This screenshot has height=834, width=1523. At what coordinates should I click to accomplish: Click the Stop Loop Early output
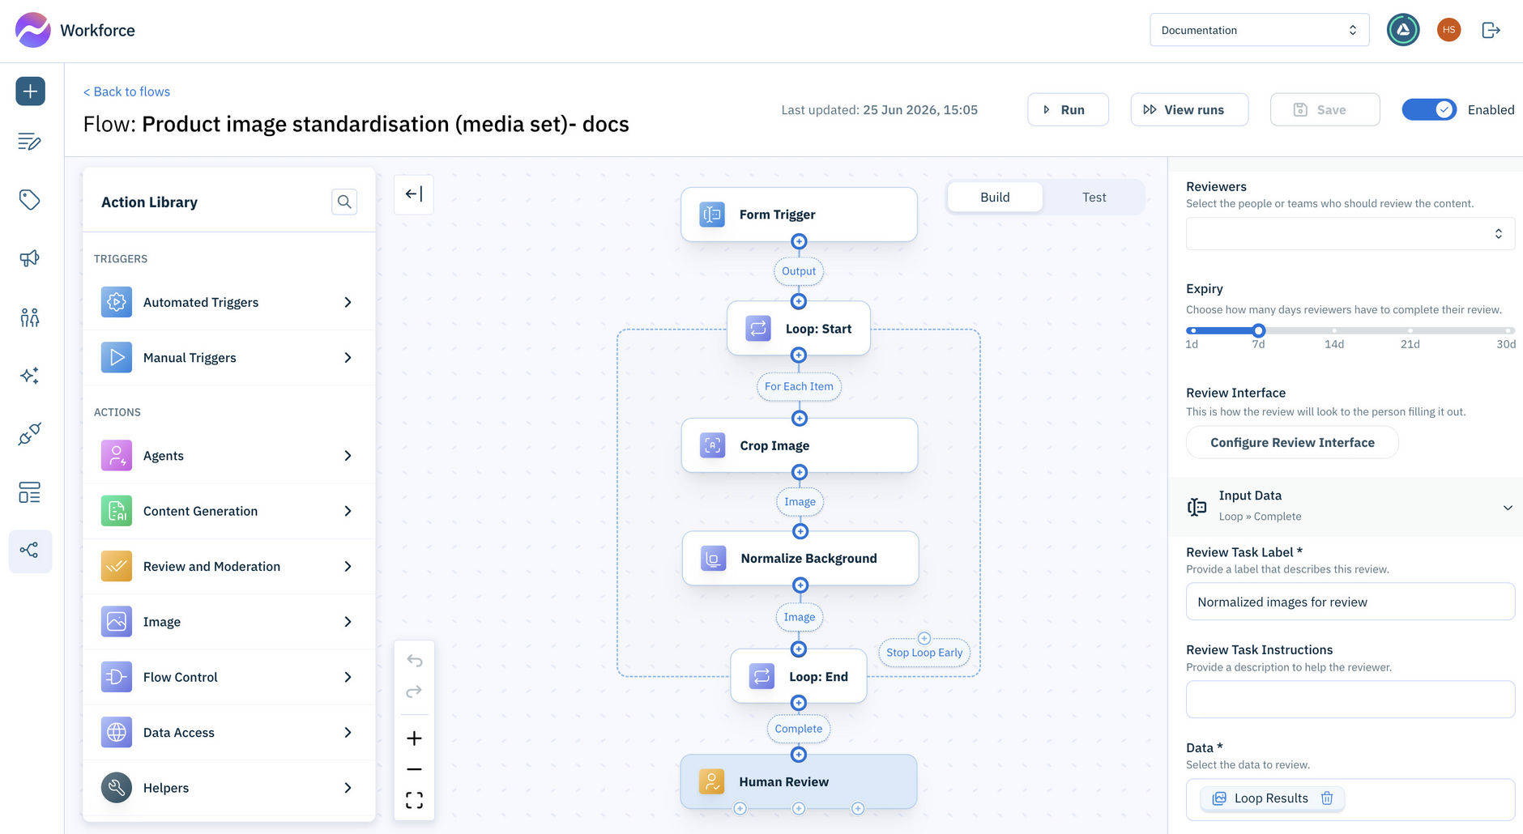click(924, 653)
